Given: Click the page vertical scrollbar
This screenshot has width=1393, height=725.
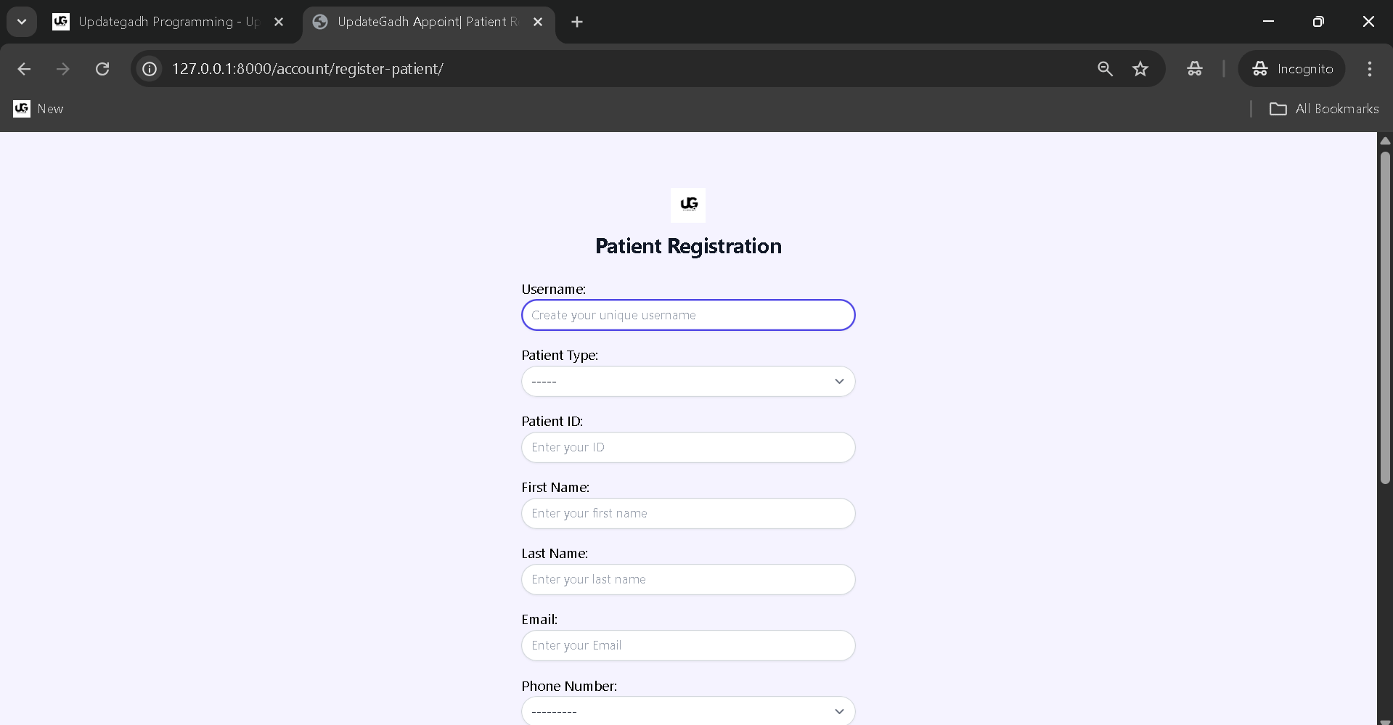Looking at the screenshot, I should 1385,318.
